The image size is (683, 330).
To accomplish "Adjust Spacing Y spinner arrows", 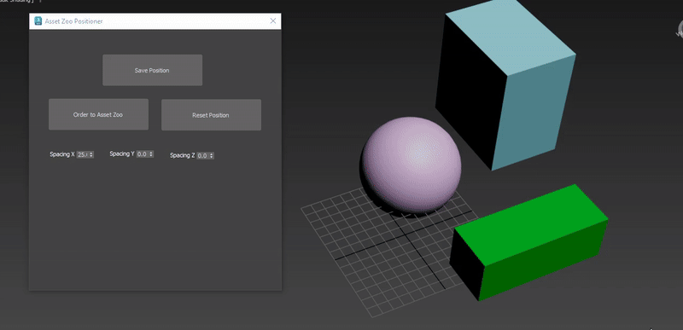I will coord(152,153).
